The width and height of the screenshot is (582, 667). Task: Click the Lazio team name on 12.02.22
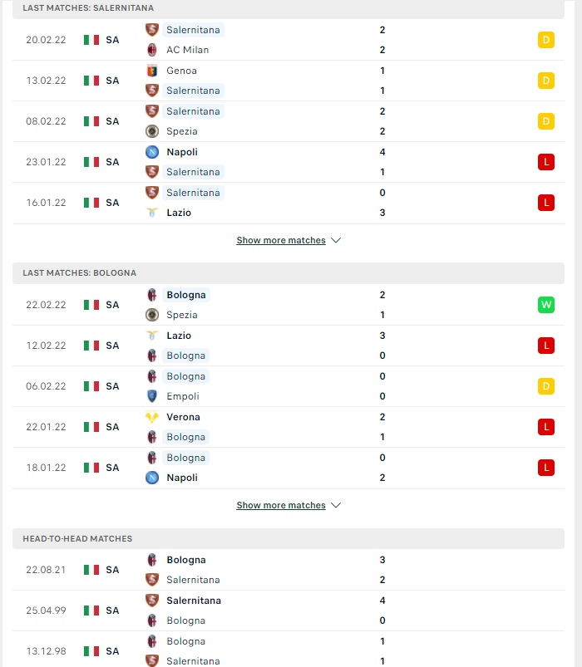[179, 336]
